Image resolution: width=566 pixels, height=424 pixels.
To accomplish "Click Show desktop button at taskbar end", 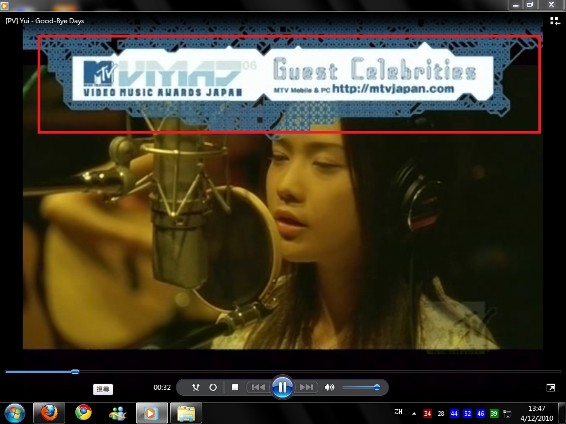I will coord(562,413).
